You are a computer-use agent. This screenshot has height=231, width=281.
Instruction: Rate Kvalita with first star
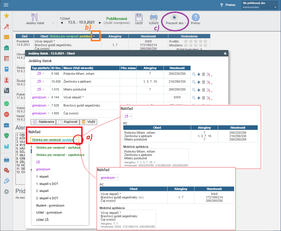[x=186, y=41]
